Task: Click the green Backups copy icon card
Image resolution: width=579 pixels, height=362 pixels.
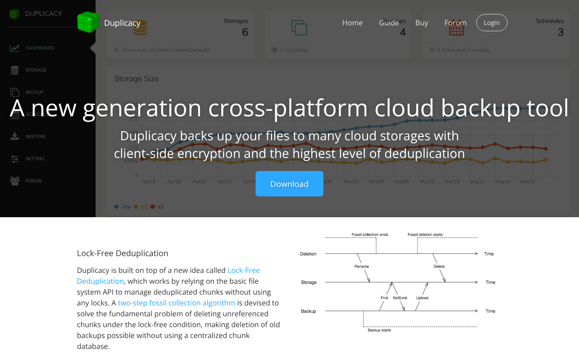Action: click(299, 28)
